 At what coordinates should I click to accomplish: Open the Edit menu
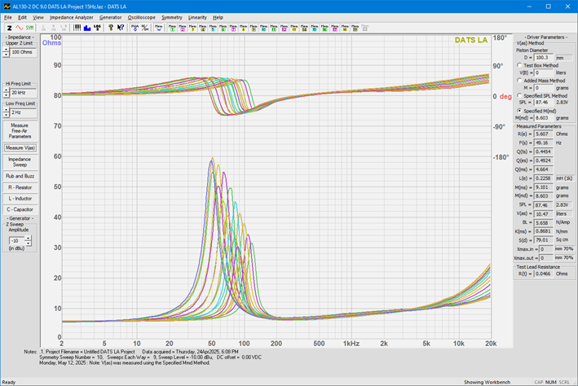point(23,17)
